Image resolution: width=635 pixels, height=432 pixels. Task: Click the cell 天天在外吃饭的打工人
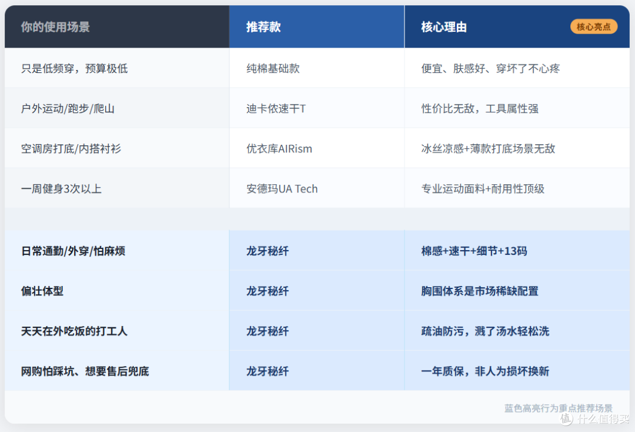tap(116, 331)
